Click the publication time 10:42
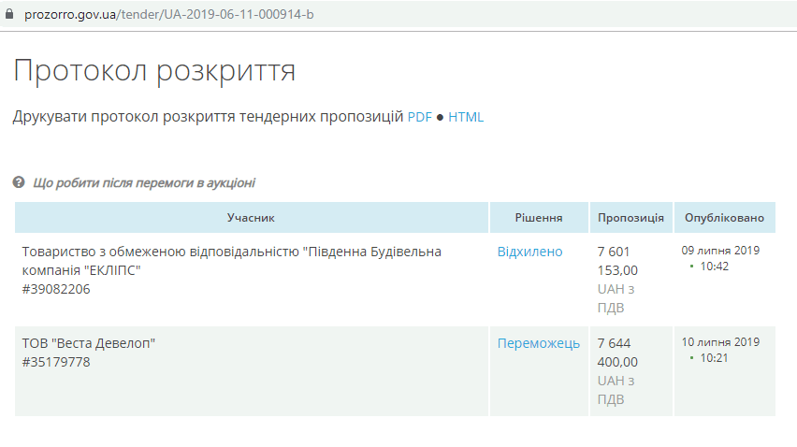The image size is (797, 447). (714, 267)
